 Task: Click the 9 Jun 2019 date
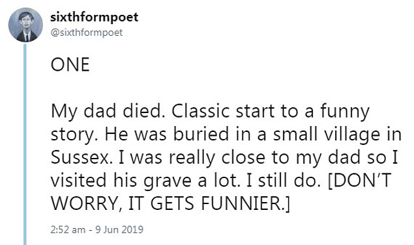tap(119, 229)
